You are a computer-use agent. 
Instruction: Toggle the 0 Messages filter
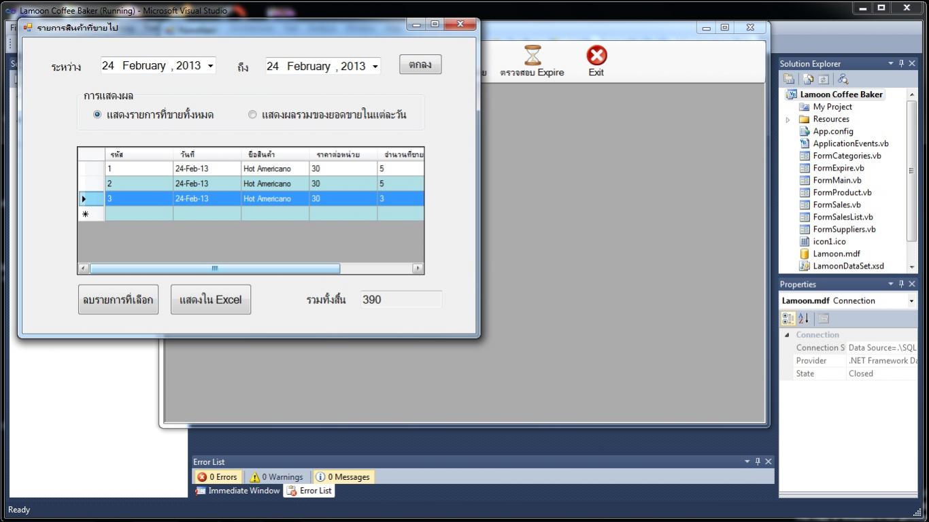pos(343,477)
